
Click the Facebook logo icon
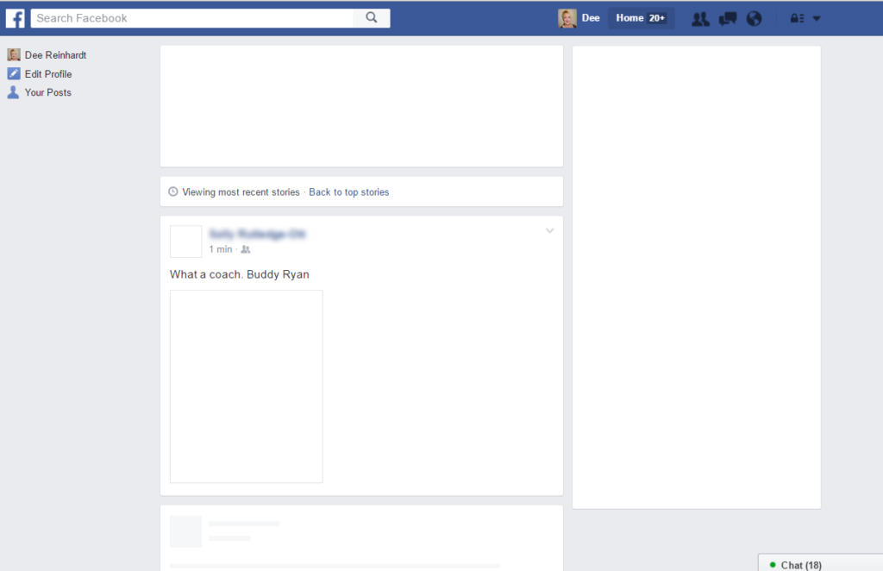click(16, 18)
